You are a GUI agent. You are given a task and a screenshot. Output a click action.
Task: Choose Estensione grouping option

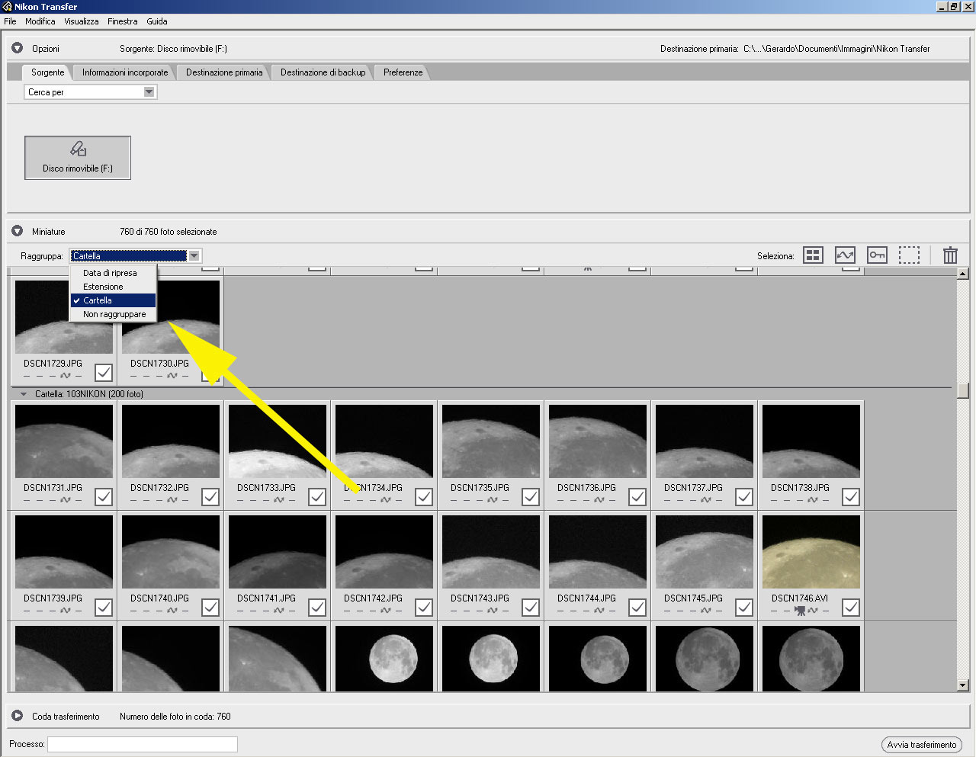113,287
